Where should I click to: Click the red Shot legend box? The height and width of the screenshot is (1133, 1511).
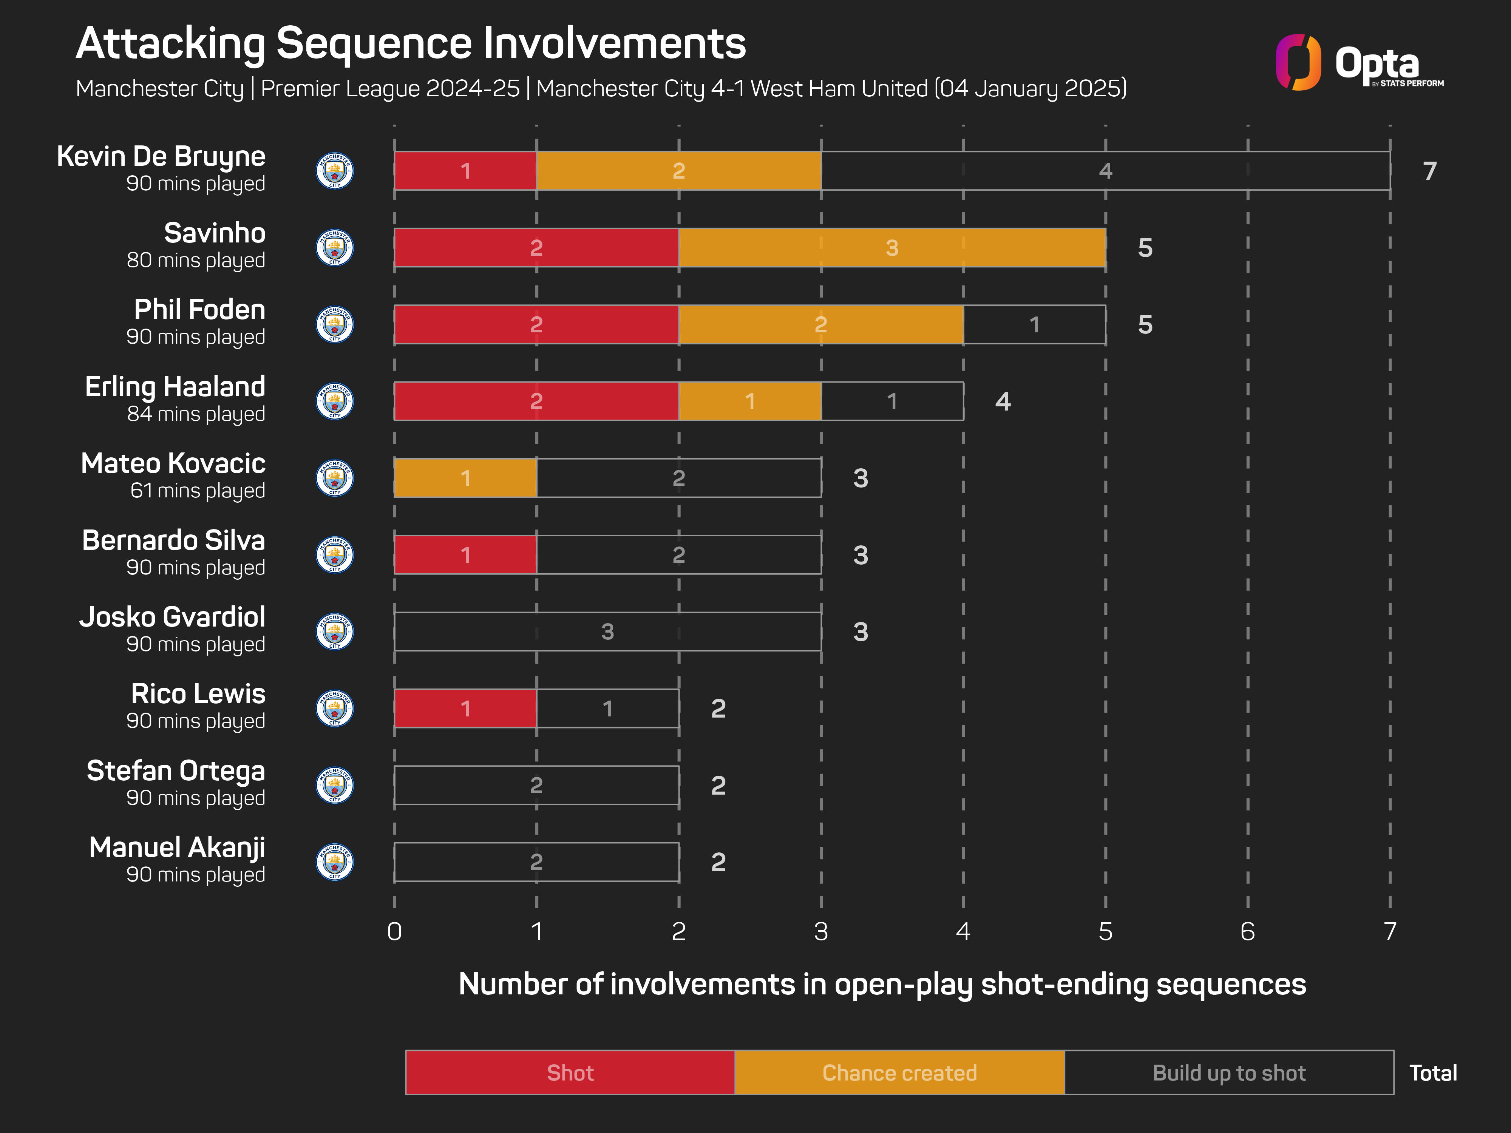point(570,1072)
